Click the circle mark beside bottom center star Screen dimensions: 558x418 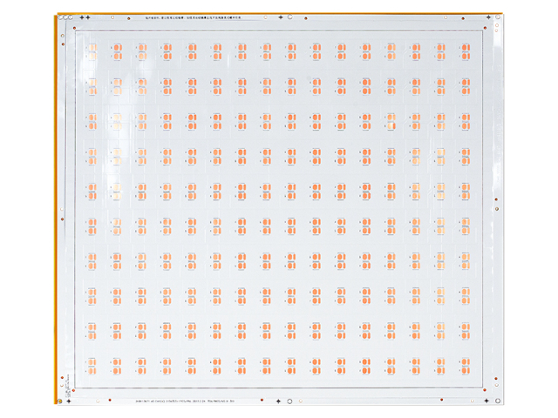click(x=289, y=401)
